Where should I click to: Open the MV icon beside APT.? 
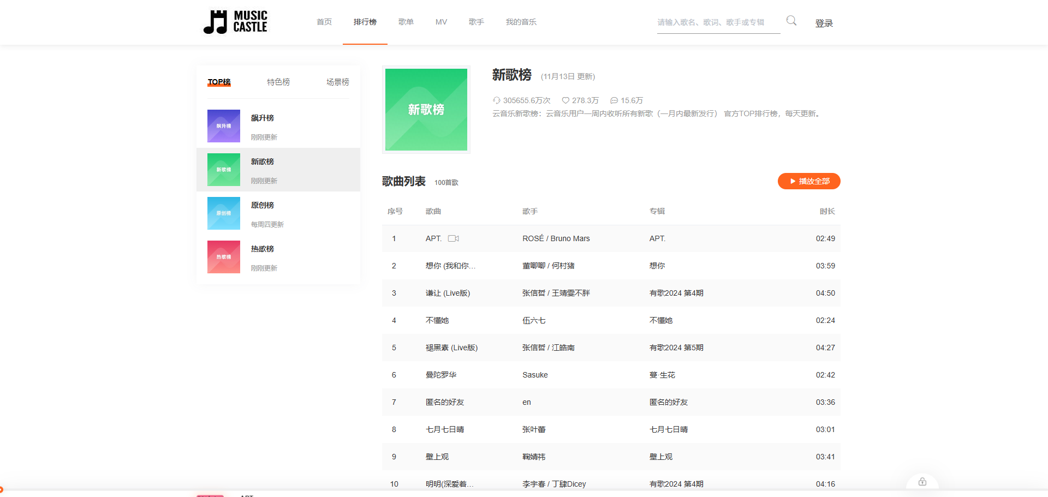point(454,238)
